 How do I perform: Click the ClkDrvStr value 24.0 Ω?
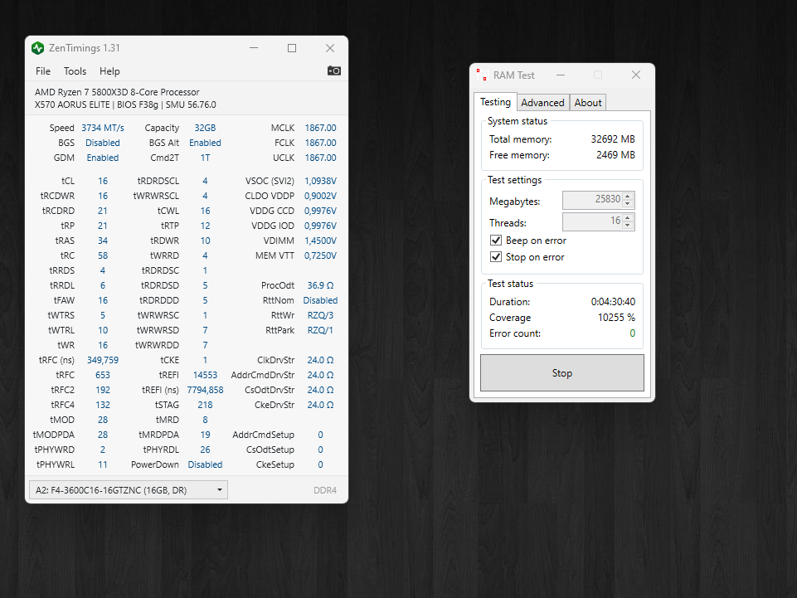pos(320,360)
